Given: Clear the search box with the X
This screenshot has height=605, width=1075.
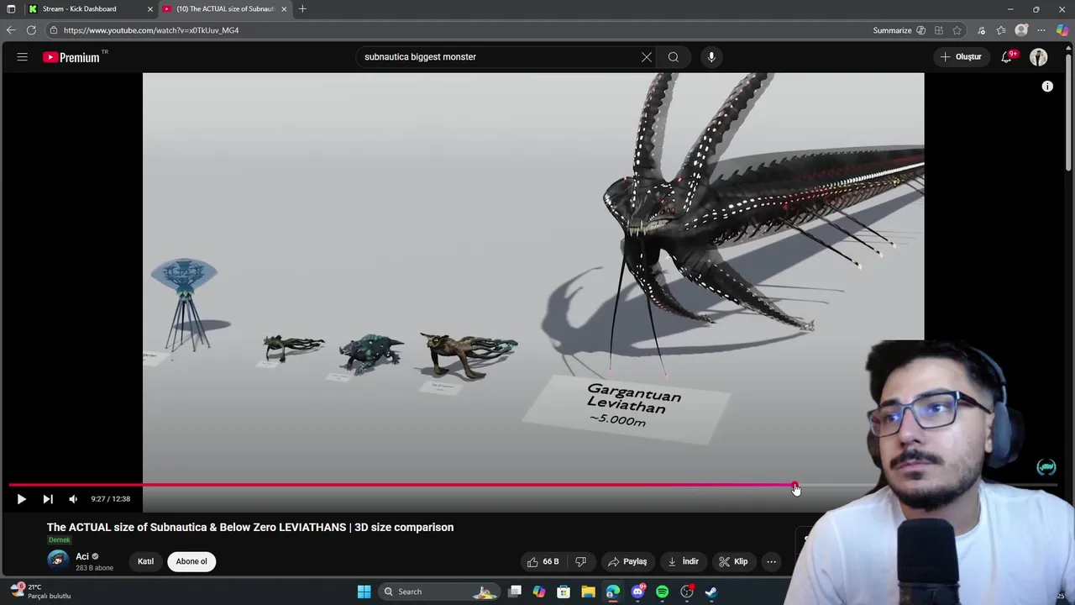Looking at the screenshot, I should click(x=647, y=57).
